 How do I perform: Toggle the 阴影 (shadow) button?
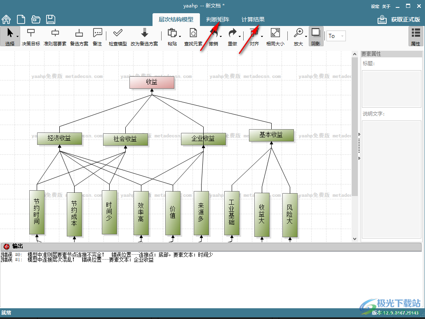pyautogui.click(x=316, y=37)
